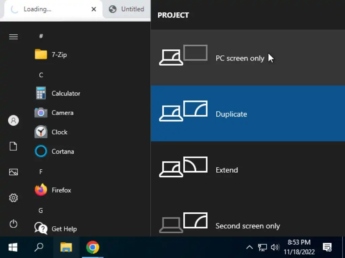
Task: Select Extend projection mode
Action: tap(248, 169)
